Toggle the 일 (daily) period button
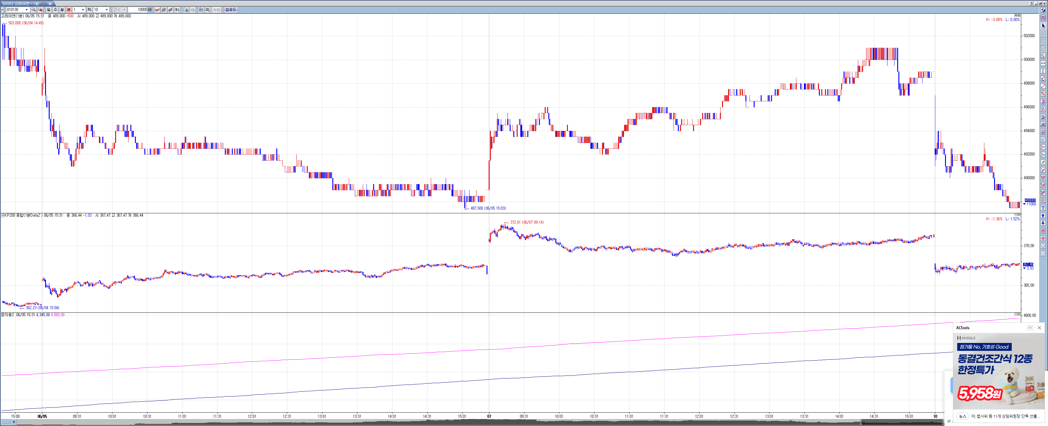The width and height of the screenshot is (1048, 426). [x=48, y=10]
